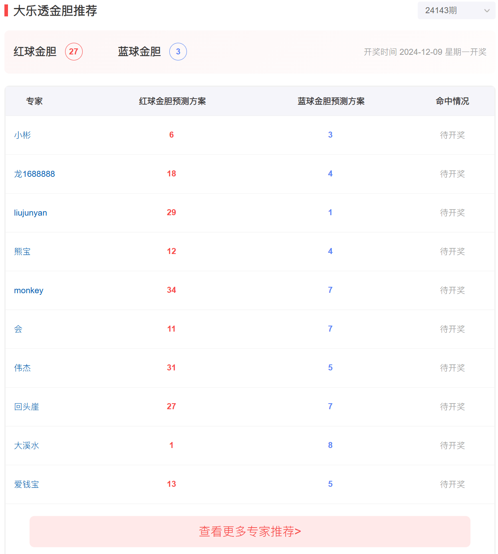Click the 专家 column header

(x=34, y=101)
